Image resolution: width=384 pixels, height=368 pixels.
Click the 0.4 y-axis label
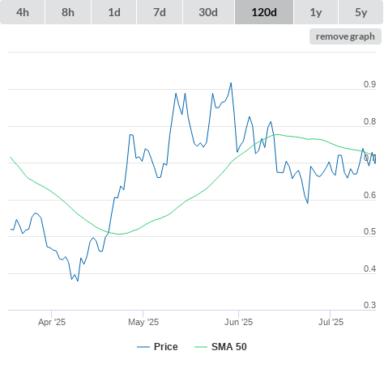(x=369, y=269)
